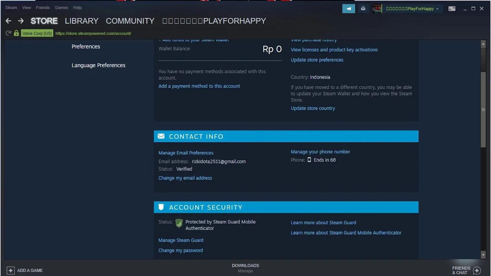Click the envelope icon on Contact Info header
This screenshot has height=276, width=491.
click(161, 136)
